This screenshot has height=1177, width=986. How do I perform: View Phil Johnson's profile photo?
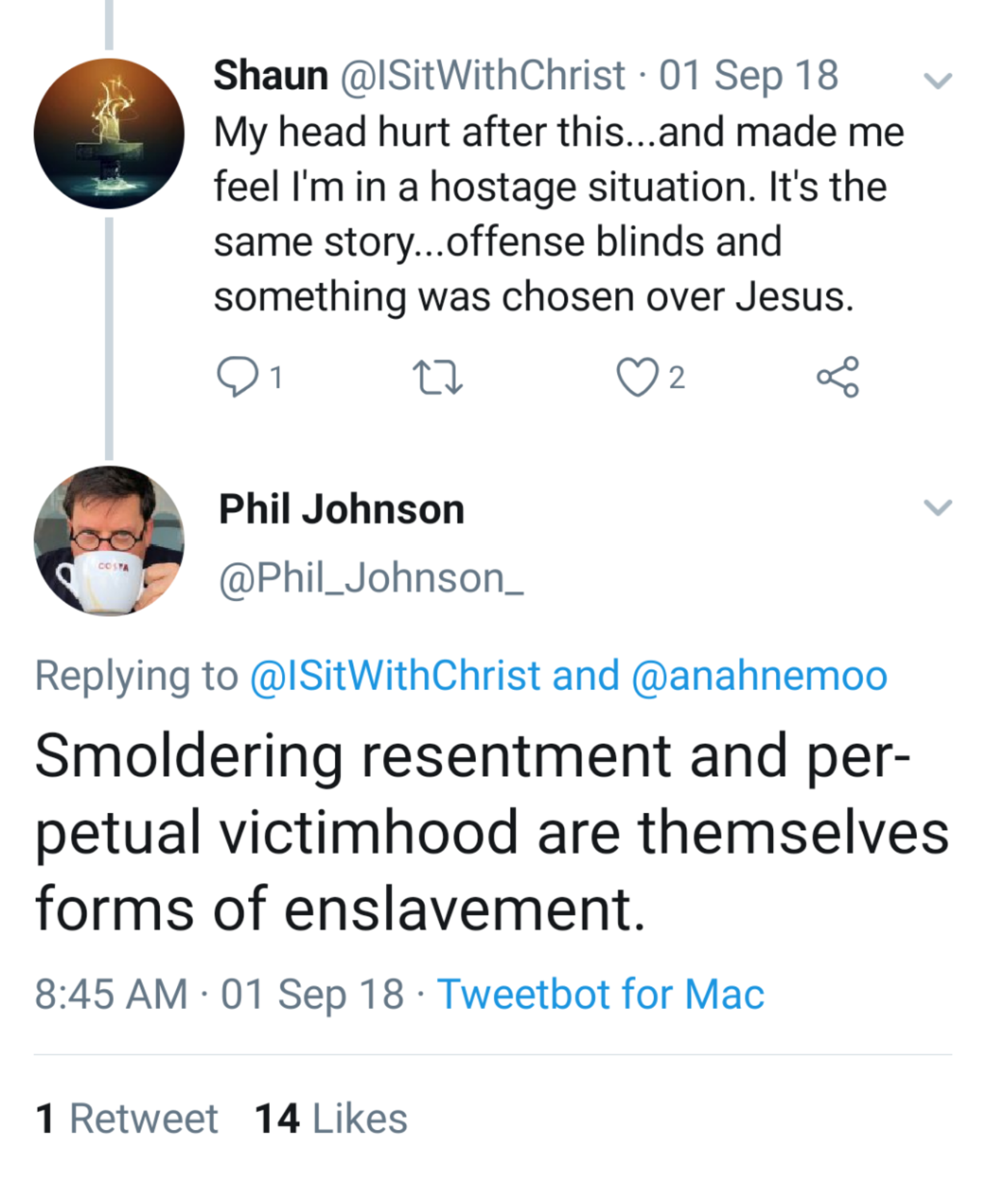coord(109,541)
